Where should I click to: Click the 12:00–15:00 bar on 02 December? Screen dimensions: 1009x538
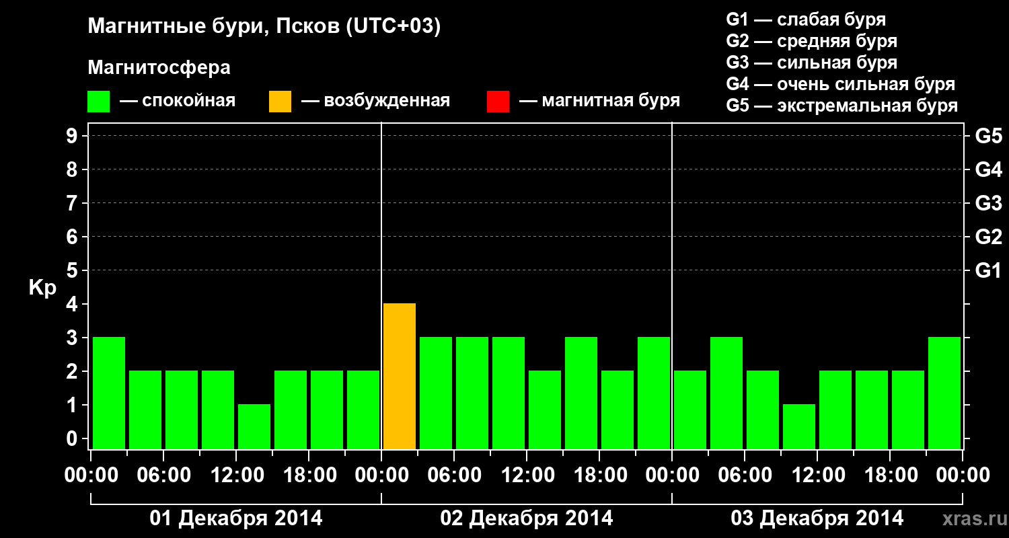545,410
